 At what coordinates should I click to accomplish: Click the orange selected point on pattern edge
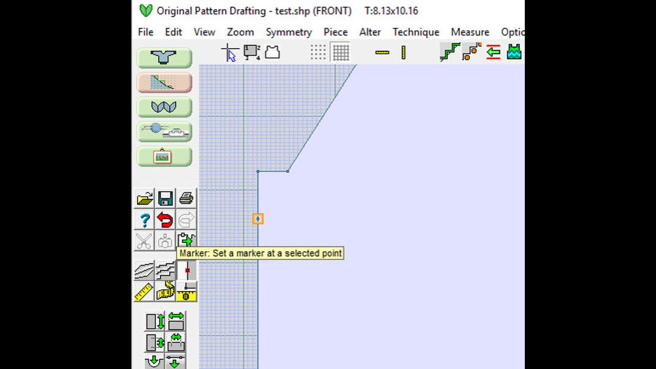click(258, 219)
